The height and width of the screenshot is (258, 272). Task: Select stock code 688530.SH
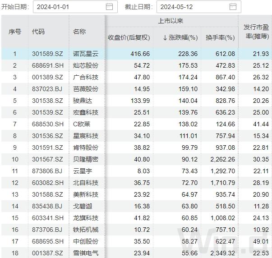click(48, 124)
